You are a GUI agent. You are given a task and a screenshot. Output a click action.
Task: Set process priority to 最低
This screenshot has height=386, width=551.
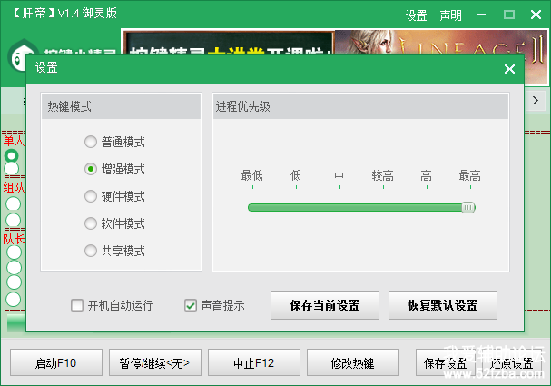(252, 175)
